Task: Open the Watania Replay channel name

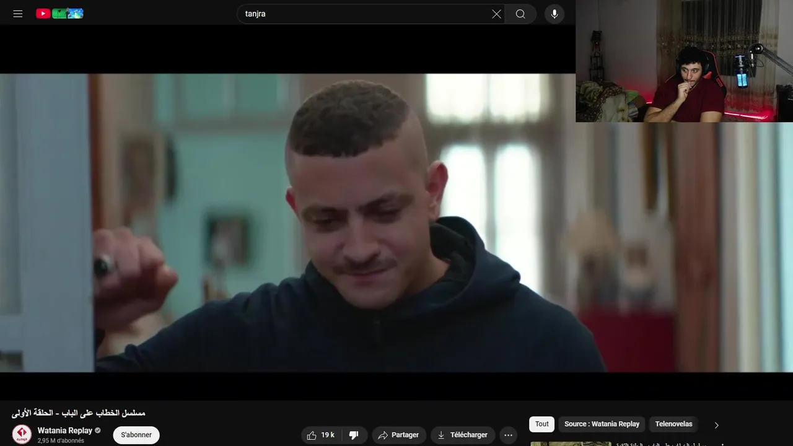Action: [64, 431]
